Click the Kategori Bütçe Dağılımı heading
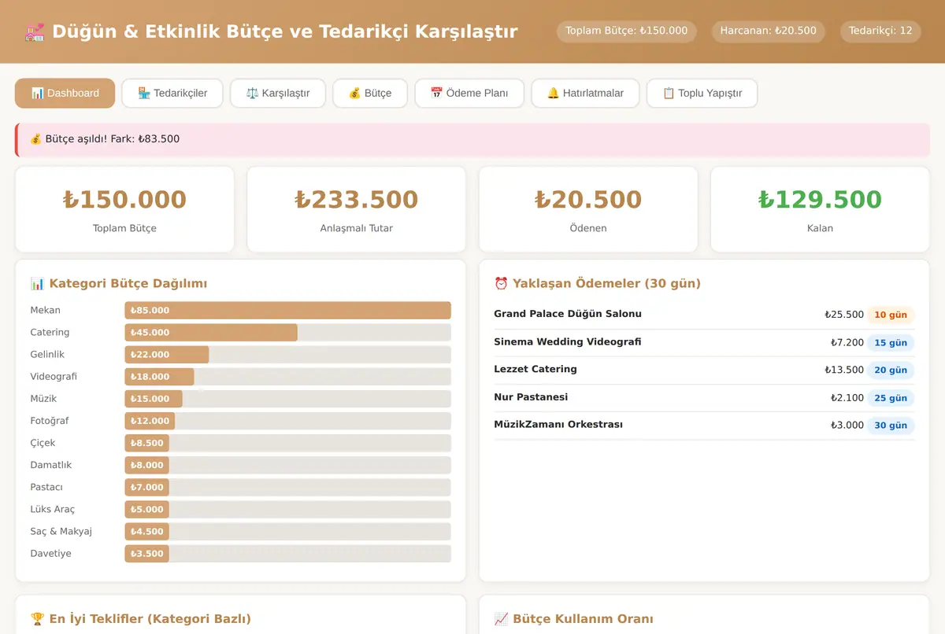The height and width of the screenshot is (634, 945). [119, 283]
